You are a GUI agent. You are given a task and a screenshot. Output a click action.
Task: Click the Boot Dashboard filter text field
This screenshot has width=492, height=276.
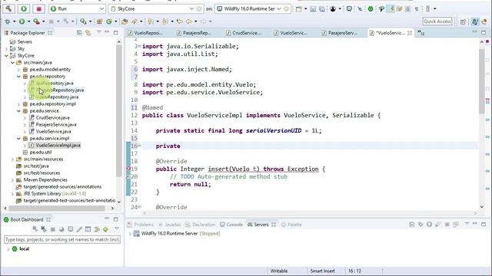tap(62, 239)
